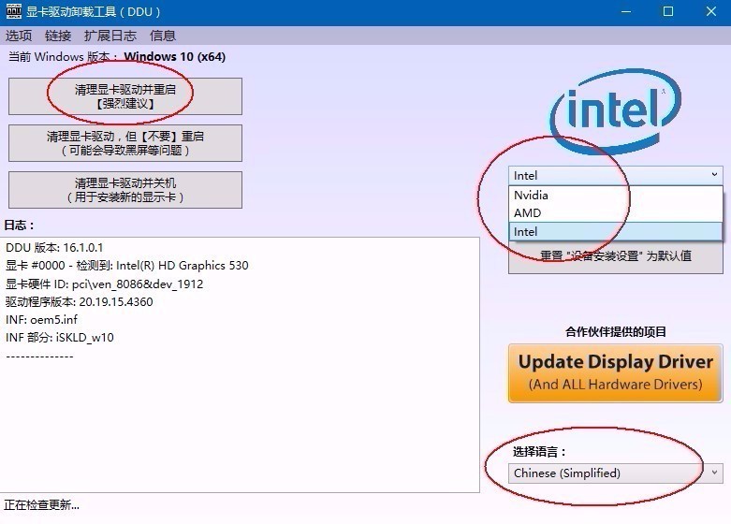Click log line pci\ven_8086&dev_1912
This screenshot has height=524, width=731.
click(105, 284)
